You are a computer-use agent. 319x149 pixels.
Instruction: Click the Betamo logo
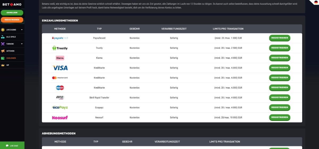coord(12,5)
